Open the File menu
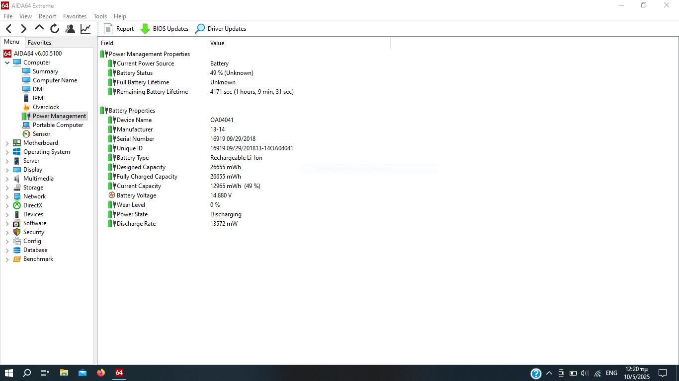Image resolution: width=679 pixels, height=381 pixels. (x=8, y=16)
